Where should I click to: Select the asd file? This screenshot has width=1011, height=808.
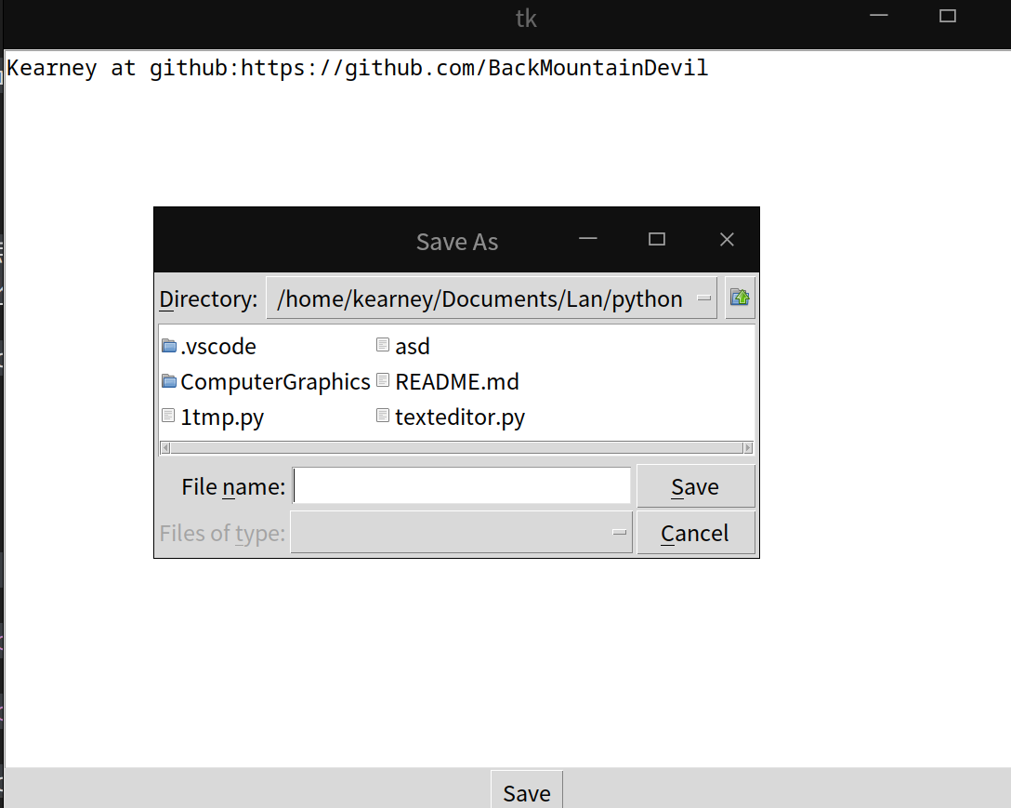pos(403,347)
